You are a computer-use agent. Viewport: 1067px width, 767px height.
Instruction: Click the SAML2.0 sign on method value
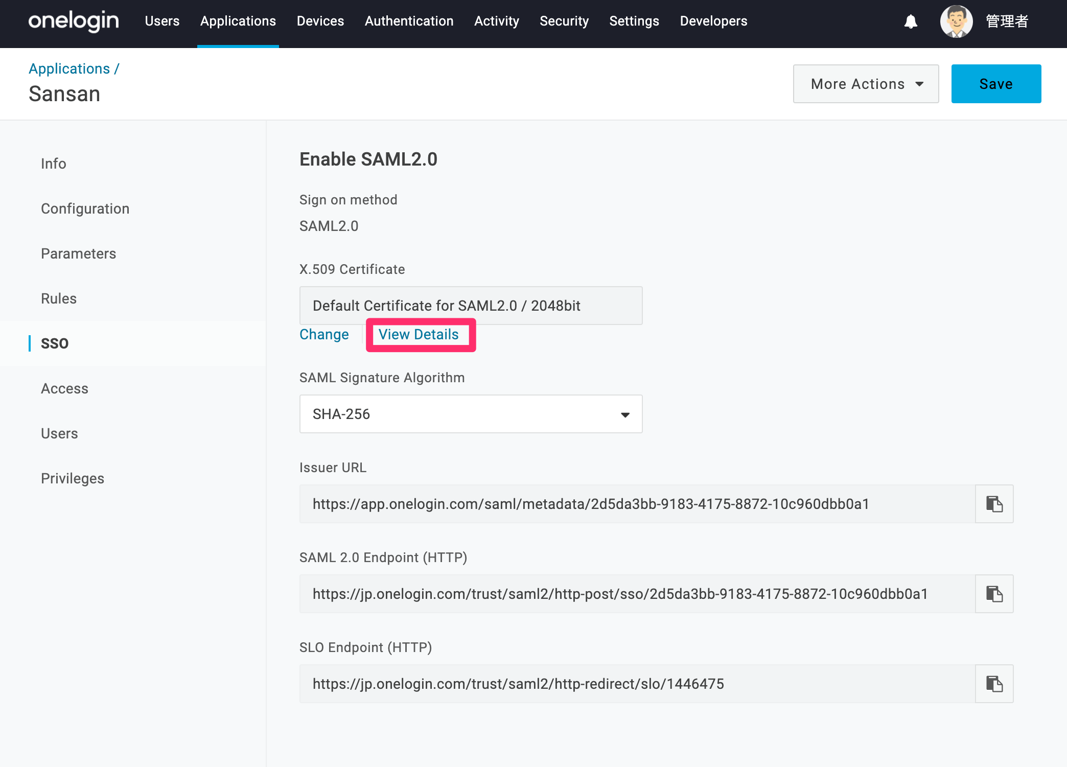point(329,226)
